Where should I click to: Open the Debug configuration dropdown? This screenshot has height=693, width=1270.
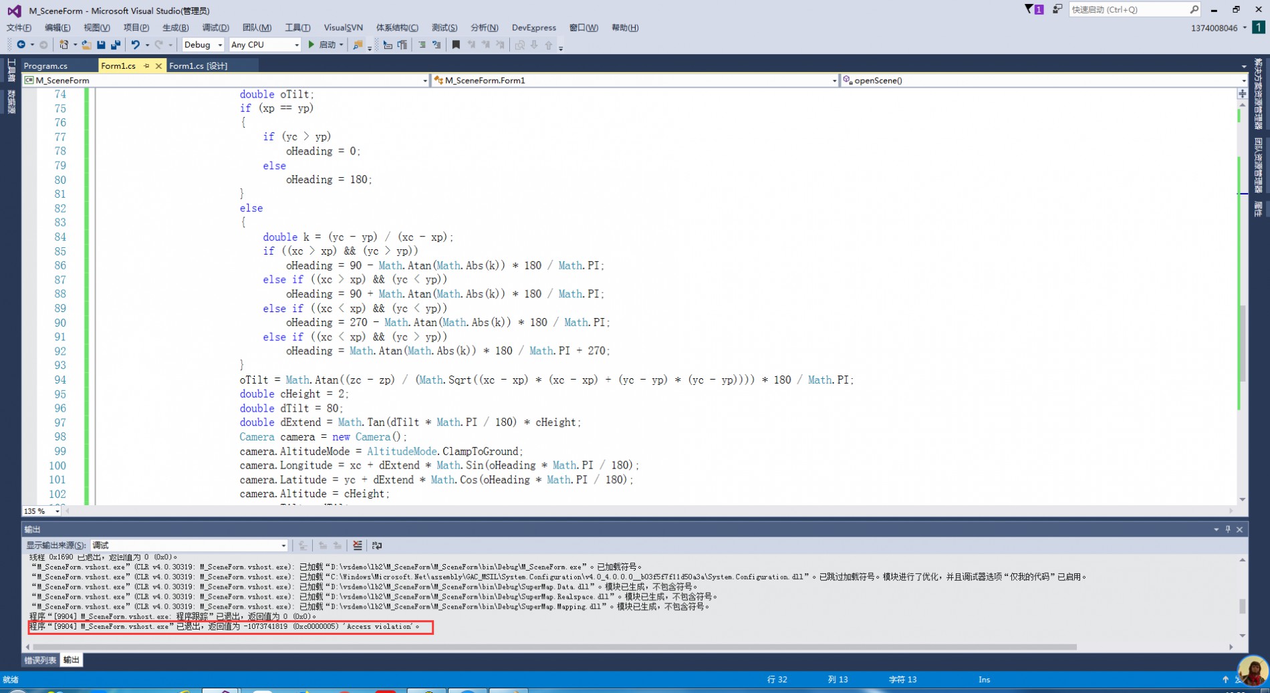[x=203, y=45]
